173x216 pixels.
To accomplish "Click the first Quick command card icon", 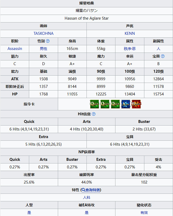I will [95, 104].
